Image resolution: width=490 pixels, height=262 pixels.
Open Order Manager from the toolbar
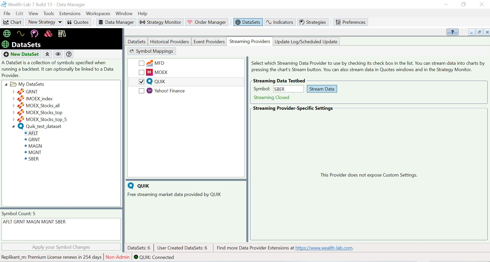pyautogui.click(x=207, y=22)
